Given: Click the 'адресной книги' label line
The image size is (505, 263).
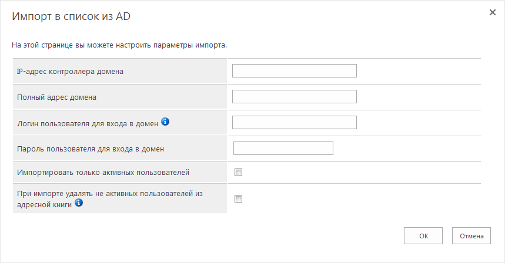Looking at the screenshot, I should click(x=45, y=205).
